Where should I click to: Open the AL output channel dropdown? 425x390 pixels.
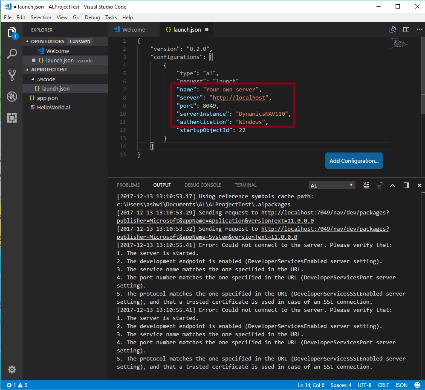pos(332,185)
